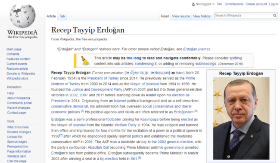Open the 2002 general election link

point(175,142)
